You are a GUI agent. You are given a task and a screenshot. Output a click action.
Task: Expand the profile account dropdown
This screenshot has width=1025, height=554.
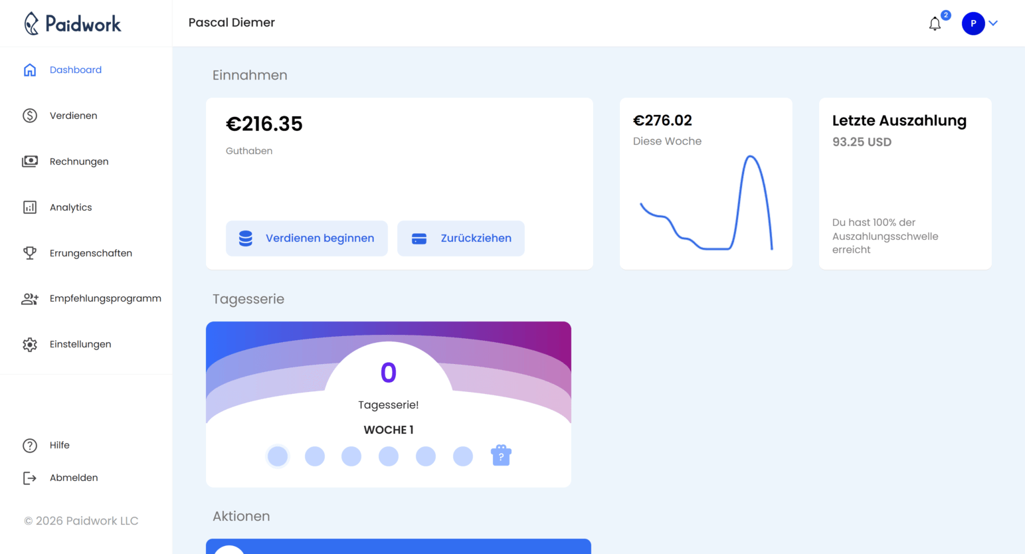pyautogui.click(x=994, y=23)
